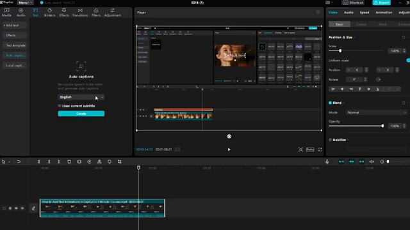The width and height of the screenshot is (410, 230).
Task: Toggle the linkage button in timeline toolbar
Action: point(361,162)
